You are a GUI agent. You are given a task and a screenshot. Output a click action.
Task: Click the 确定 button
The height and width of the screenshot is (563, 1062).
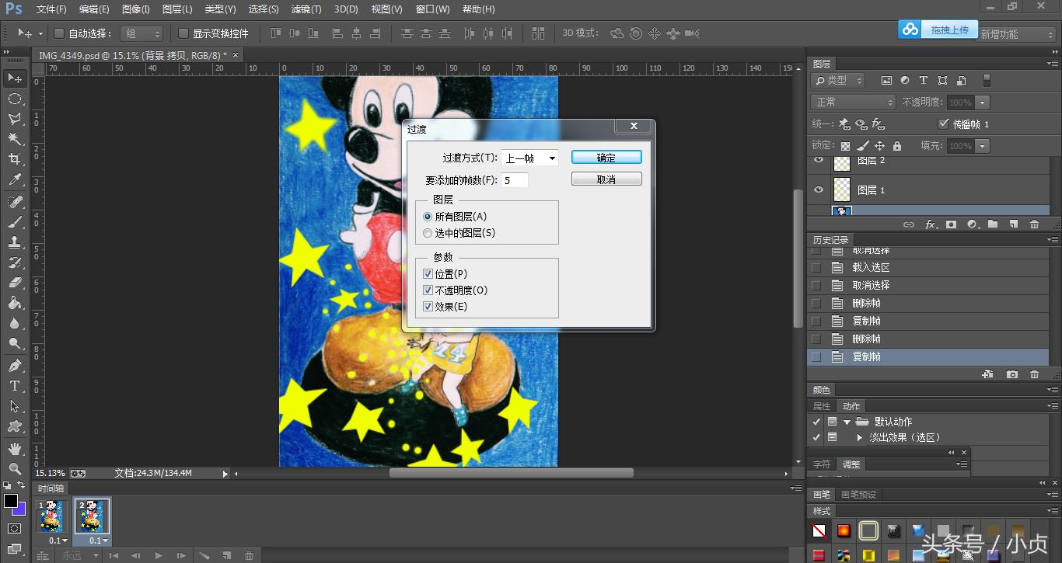tap(606, 157)
